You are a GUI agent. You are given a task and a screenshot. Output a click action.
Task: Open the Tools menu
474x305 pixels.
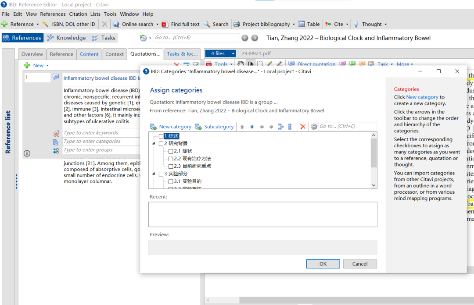click(x=110, y=14)
